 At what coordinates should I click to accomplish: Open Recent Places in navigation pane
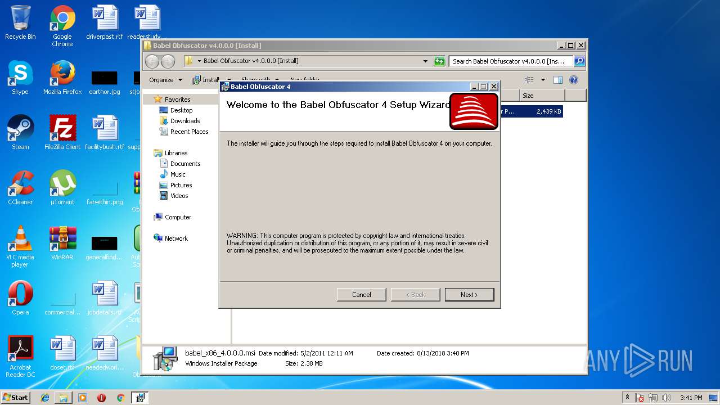(x=189, y=132)
